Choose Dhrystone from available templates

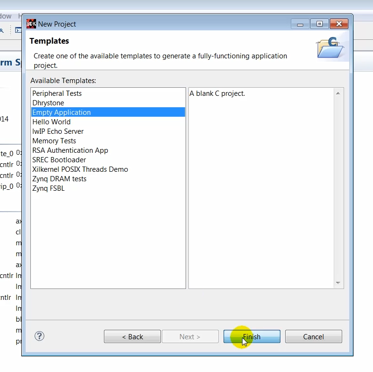tap(48, 103)
